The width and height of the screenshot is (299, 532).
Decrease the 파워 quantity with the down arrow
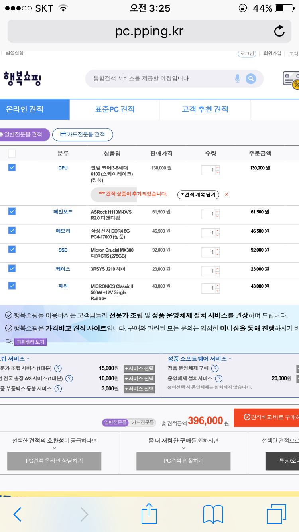pyautogui.click(x=217, y=291)
